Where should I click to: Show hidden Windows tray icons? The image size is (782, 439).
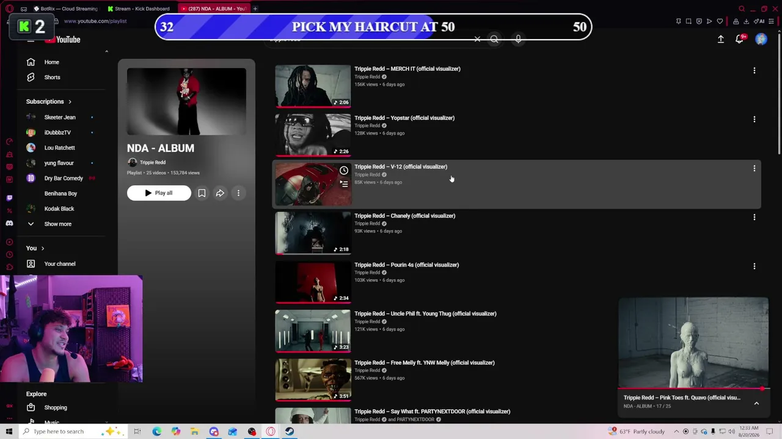pyautogui.click(x=676, y=432)
